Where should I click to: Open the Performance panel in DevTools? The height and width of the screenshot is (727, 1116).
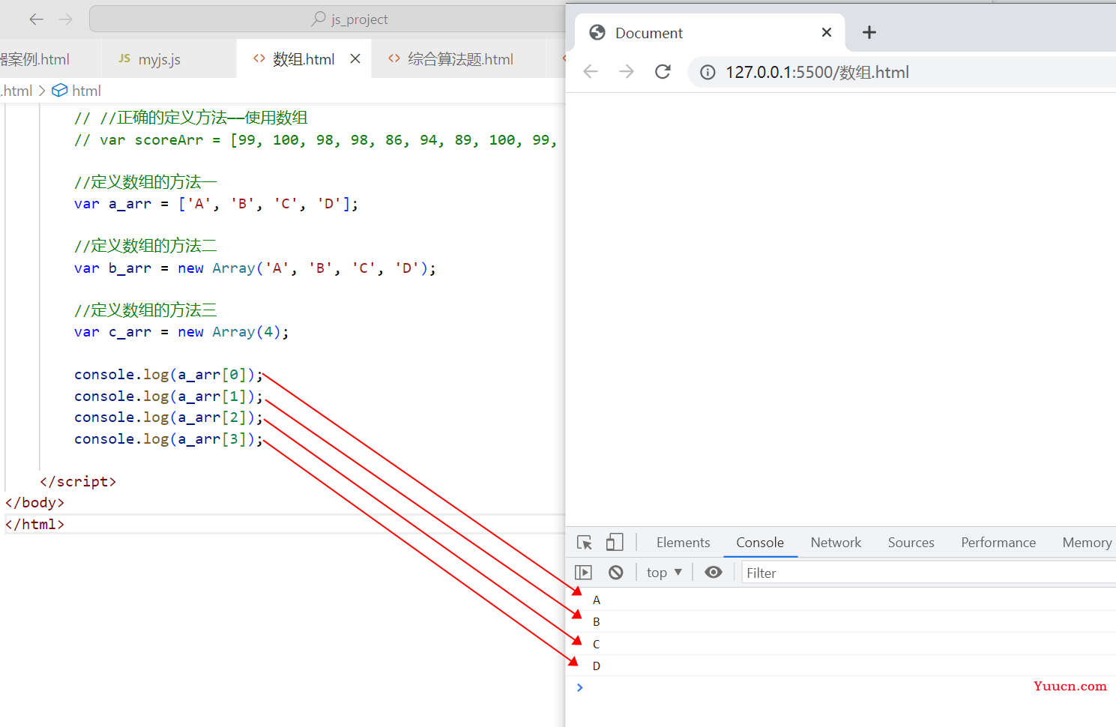click(998, 543)
